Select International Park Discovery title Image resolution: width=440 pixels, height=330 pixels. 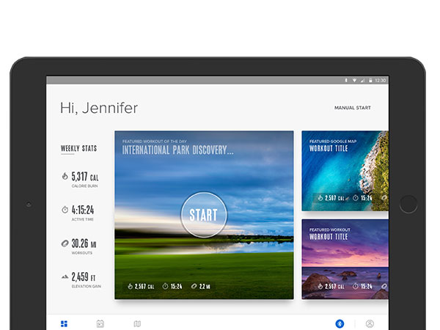[177, 150]
